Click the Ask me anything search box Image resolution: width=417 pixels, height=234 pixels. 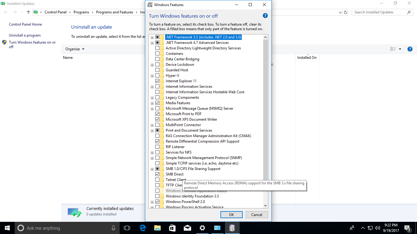pyautogui.click(x=67, y=228)
